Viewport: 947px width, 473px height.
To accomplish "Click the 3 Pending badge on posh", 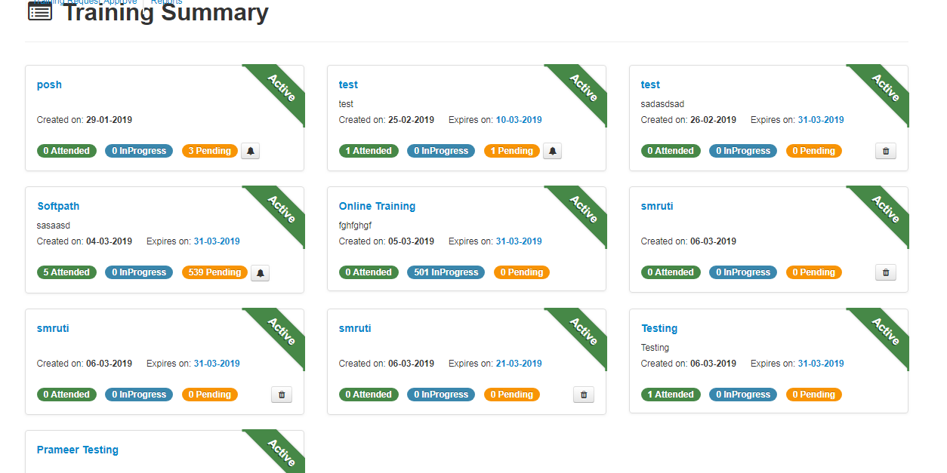I will [209, 151].
